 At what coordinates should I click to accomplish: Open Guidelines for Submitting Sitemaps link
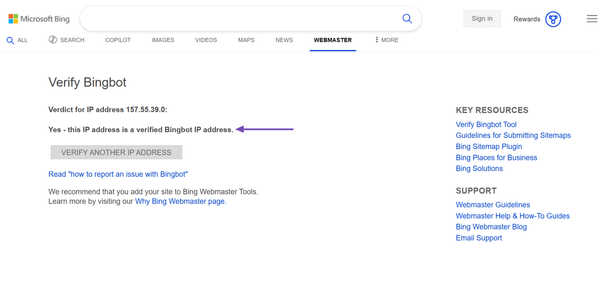tap(513, 135)
